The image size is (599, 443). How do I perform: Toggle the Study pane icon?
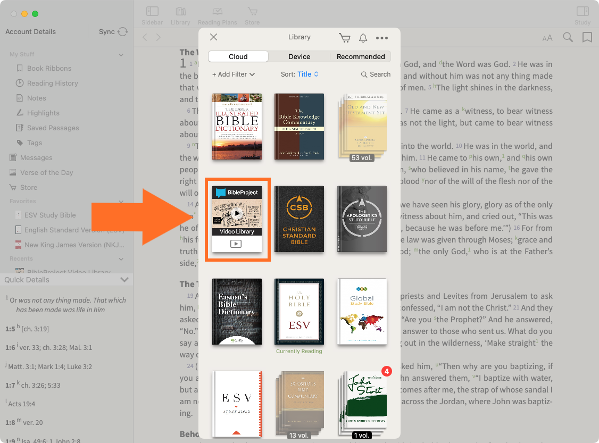tap(583, 12)
